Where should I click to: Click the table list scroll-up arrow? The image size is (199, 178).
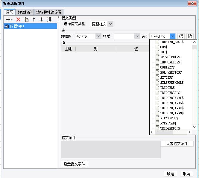click(194, 42)
